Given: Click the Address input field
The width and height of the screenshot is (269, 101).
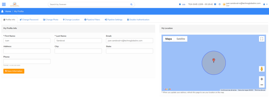Looking at the screenshot, I should pyautogui.click(x=27, y=51).
